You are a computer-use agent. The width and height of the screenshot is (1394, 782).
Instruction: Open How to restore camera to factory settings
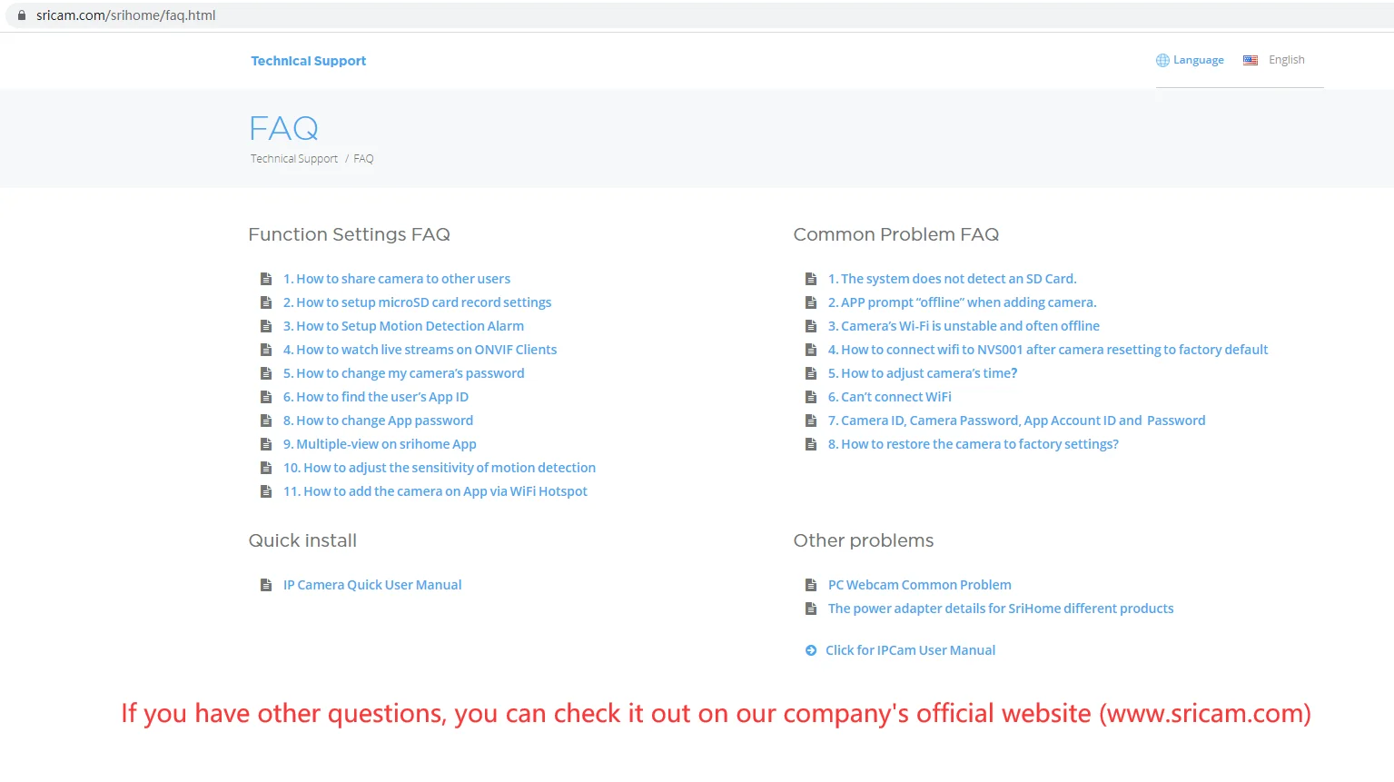point(973,444)
